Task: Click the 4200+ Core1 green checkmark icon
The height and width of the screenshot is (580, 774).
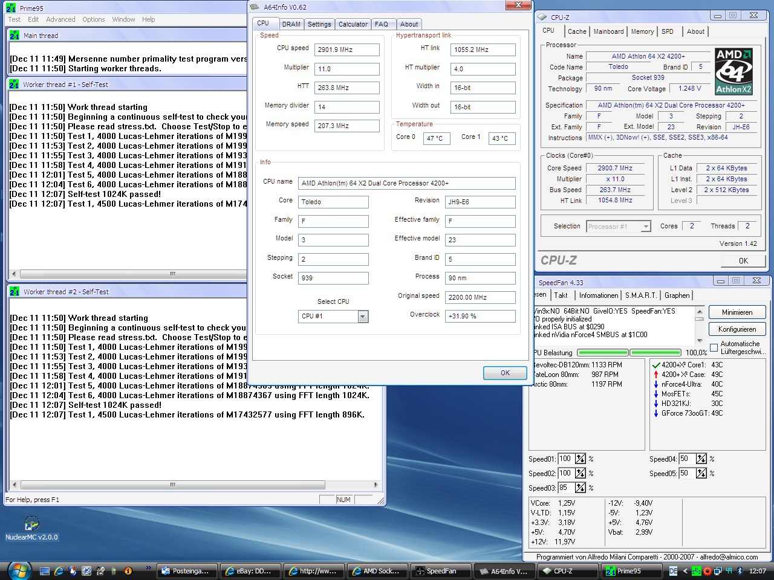Action: point(656,365)
